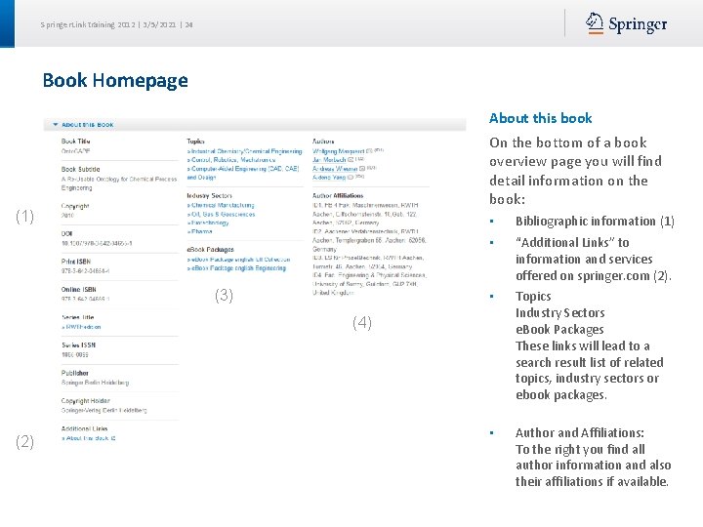This screenshot has width=703, height=527.
Task: Click the book title value OntoCAPE
Action: click(76, 151)
